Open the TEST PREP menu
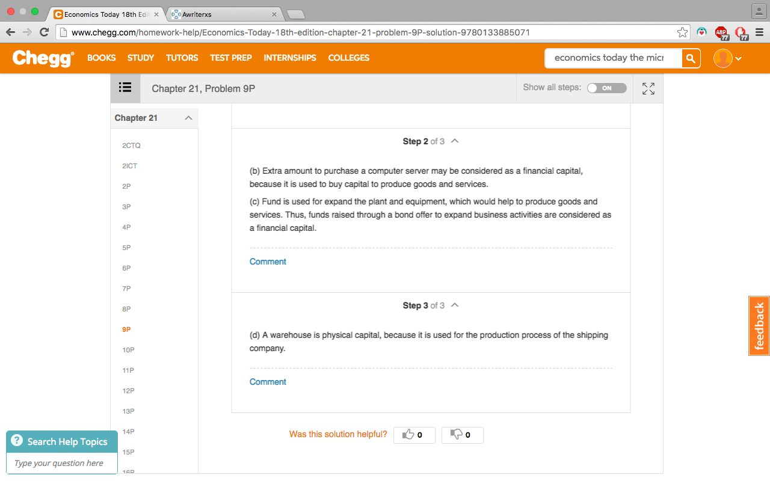 (231, 58)
